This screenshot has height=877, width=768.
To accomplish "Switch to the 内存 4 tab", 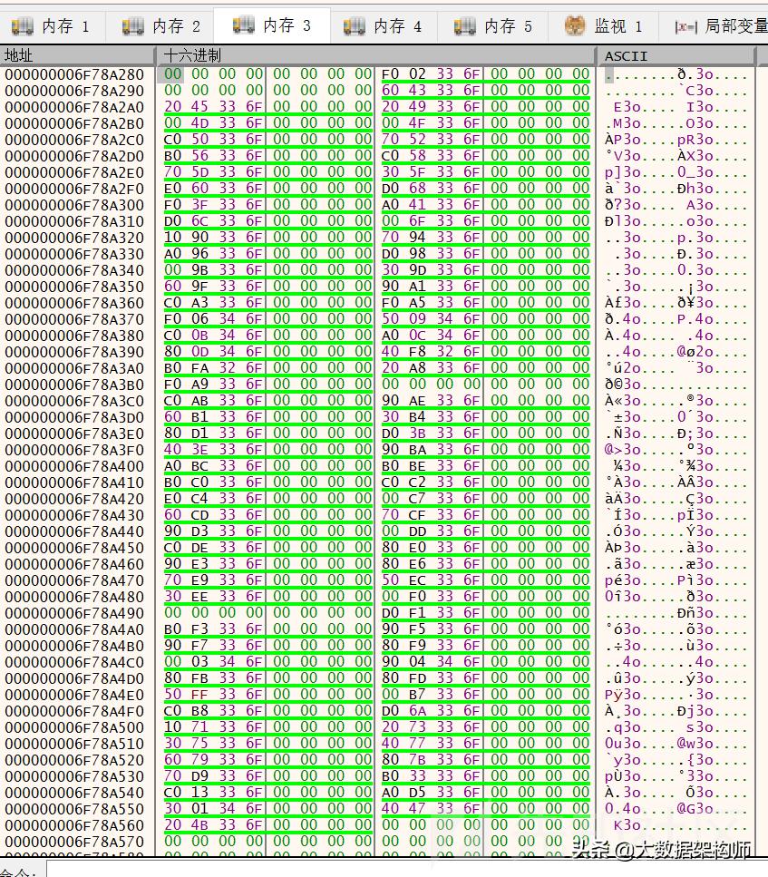I will tap(385, 25).
